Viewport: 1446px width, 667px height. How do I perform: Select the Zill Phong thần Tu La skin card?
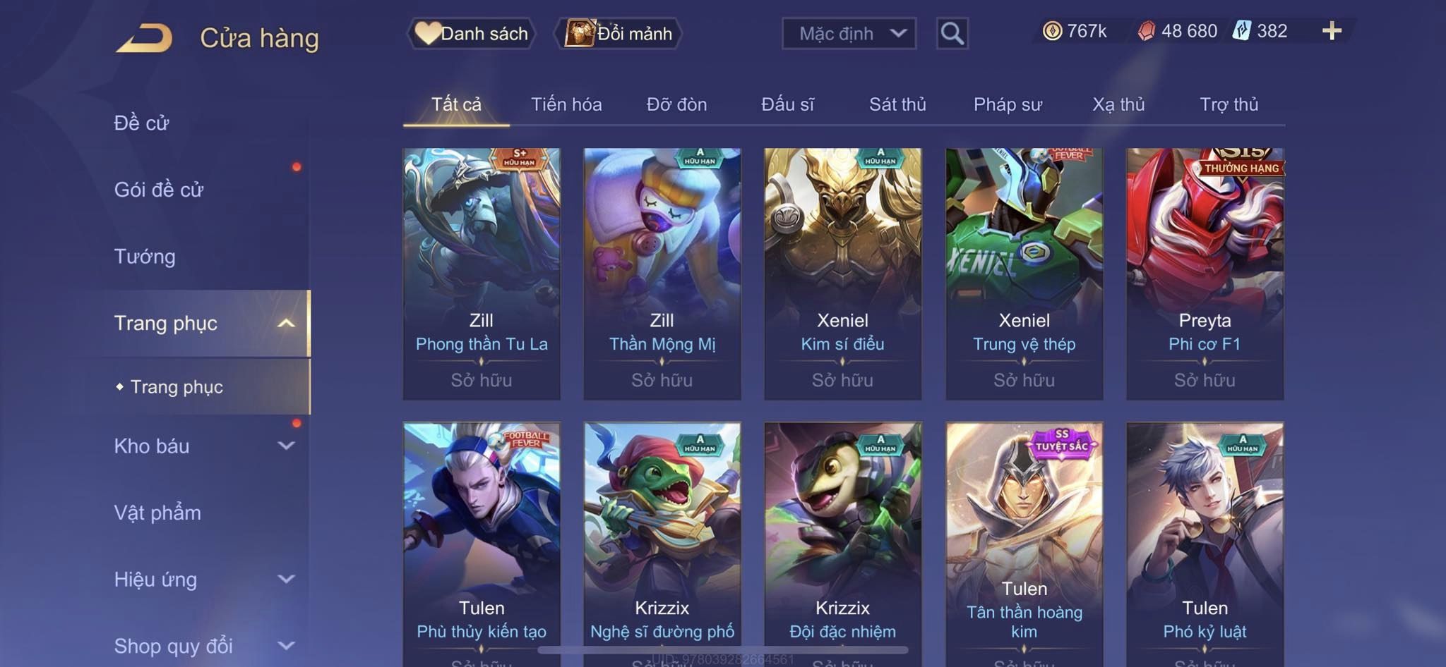(x=482, y=274)
